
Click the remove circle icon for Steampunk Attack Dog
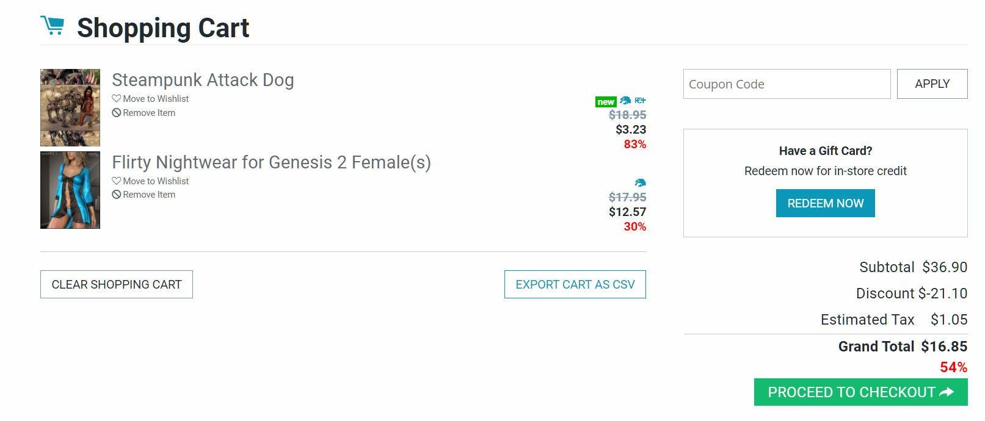pos(116,113)
